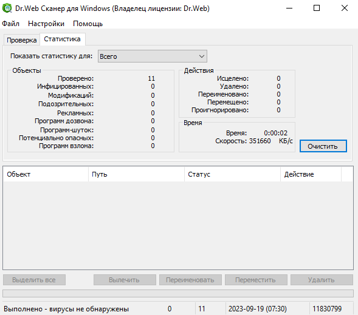Click the virus database date in status bar
This screenshot has height=315, width=358.
click(x=258, y=309)
